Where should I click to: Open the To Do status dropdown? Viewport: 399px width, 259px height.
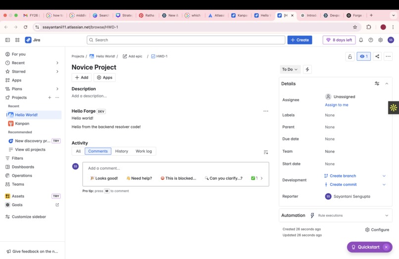pos(290,69)
